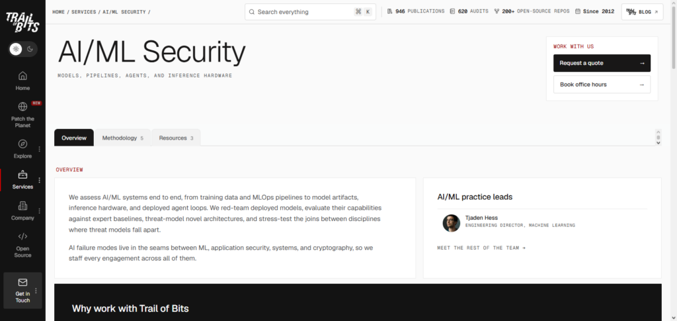677x321 pixels.
Task: Click Why work with Trail of Bits heading
Action: (130, 308)
